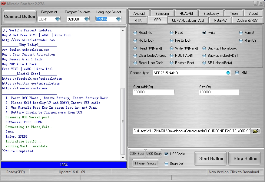Click the SU2Serial Port: COM6 log line
The image size is (265, 182).
[x=24, y=122]
